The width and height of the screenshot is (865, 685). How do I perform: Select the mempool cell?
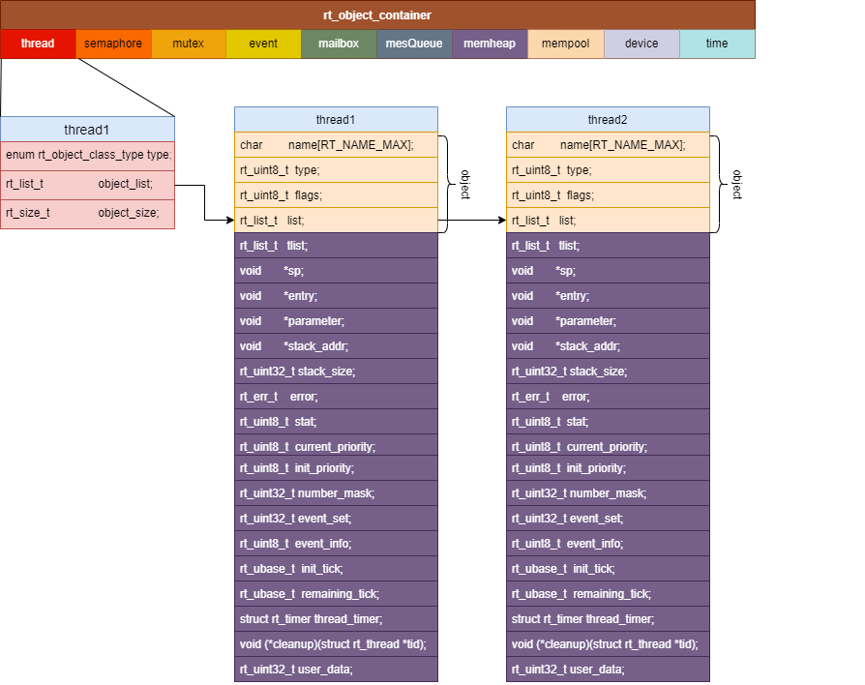tap(566, 44)
